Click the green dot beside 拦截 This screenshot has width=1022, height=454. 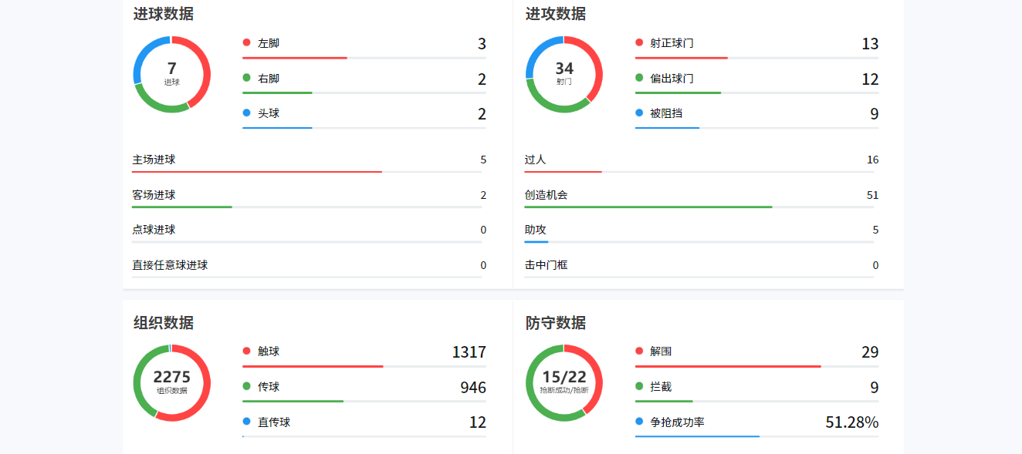pos(639,386)
